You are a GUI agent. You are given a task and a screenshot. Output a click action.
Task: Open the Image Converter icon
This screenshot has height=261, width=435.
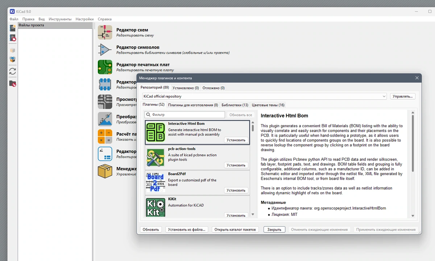point(105,119)
